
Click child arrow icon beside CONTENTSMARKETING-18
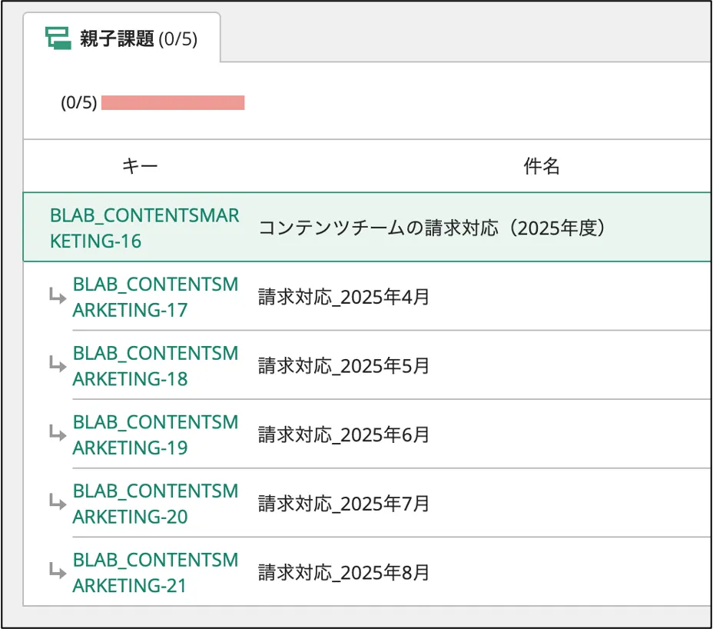pyautogui.click(x=58, y=365)
